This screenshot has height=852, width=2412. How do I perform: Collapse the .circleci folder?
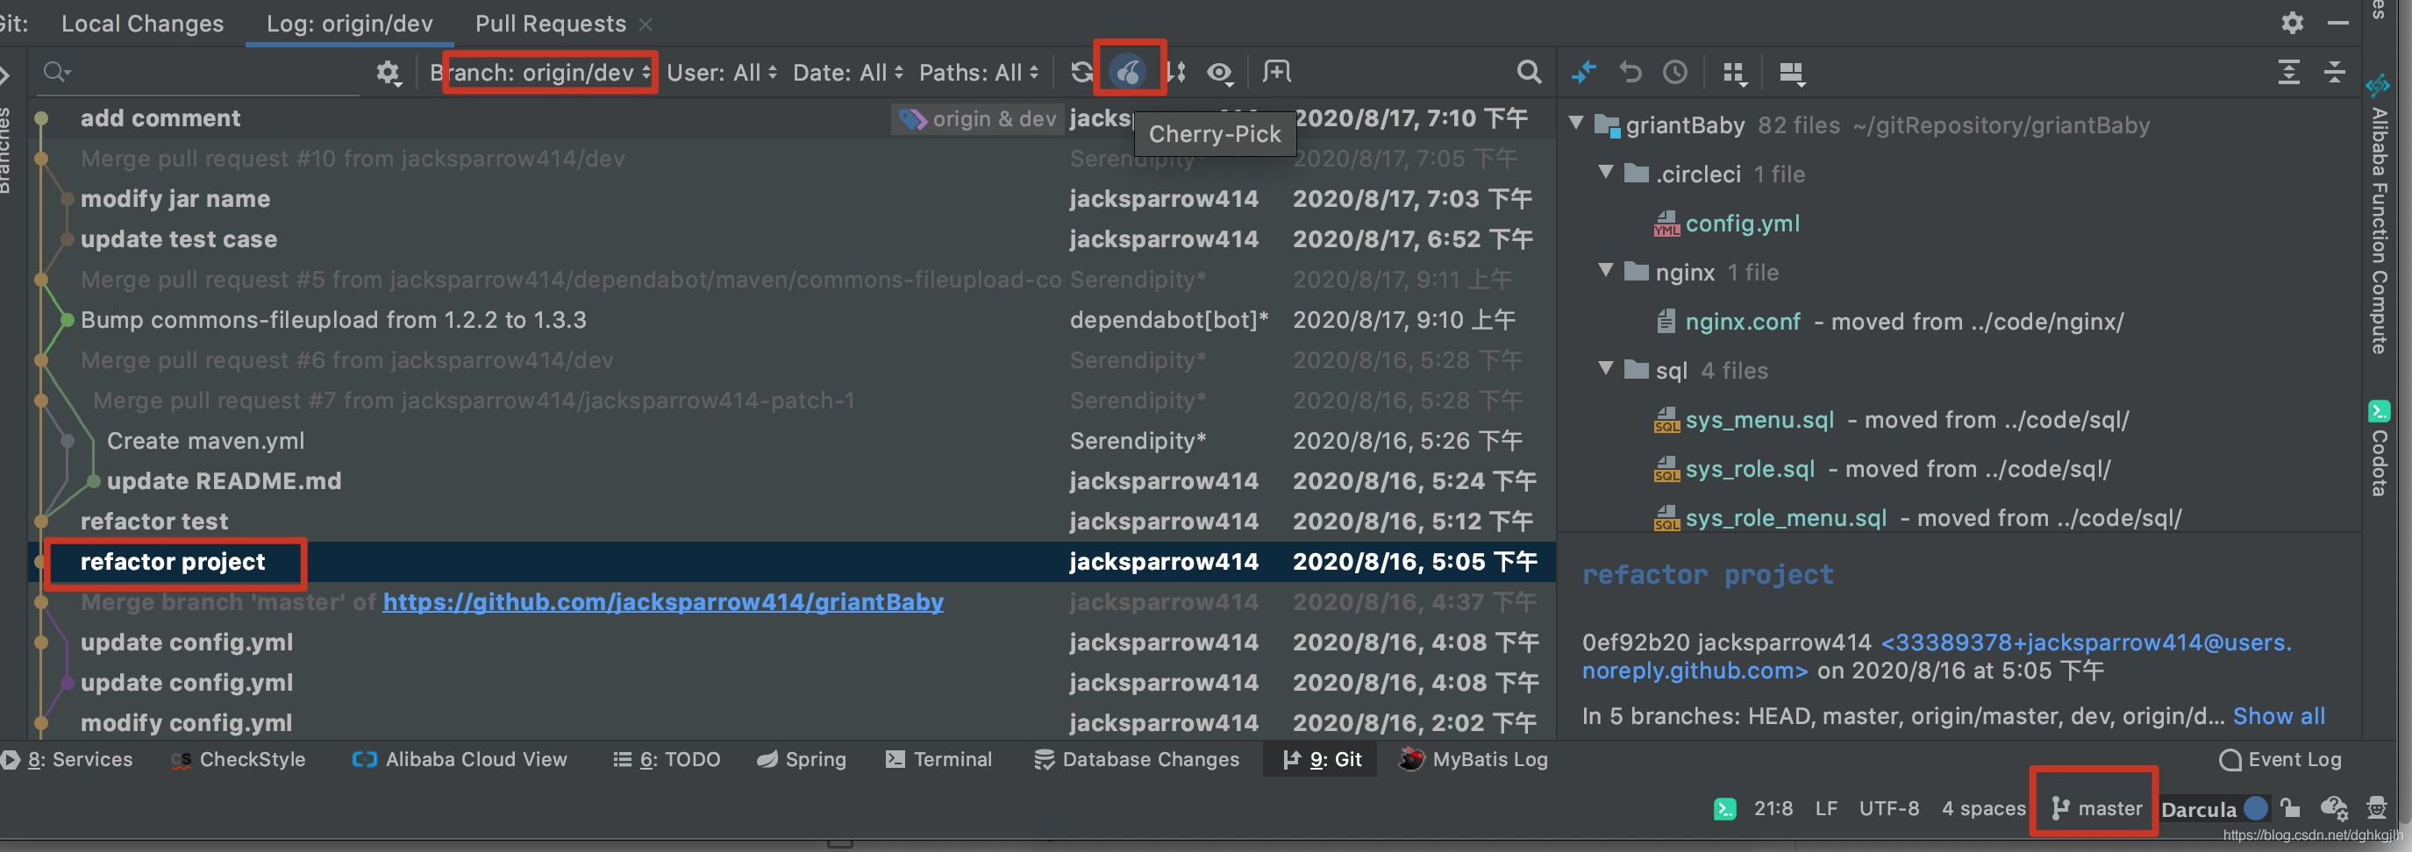tap(1606, 171)
